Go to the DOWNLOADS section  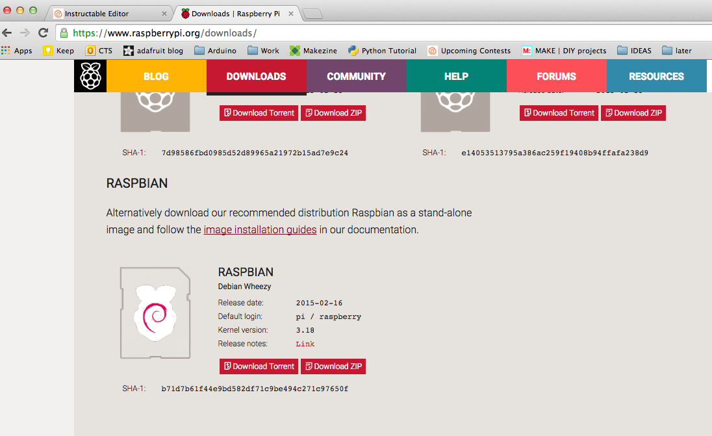pos(257,76)
